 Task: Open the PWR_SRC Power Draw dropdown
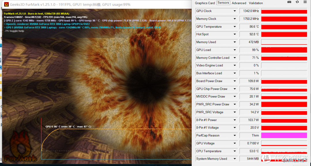point(235,104)
